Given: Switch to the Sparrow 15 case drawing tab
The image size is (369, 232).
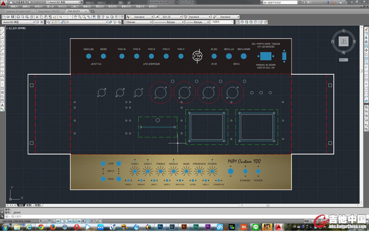Looking at the screenshot, I should [x=18, y=11].
